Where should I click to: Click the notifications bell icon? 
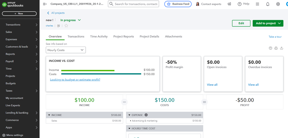268,4
